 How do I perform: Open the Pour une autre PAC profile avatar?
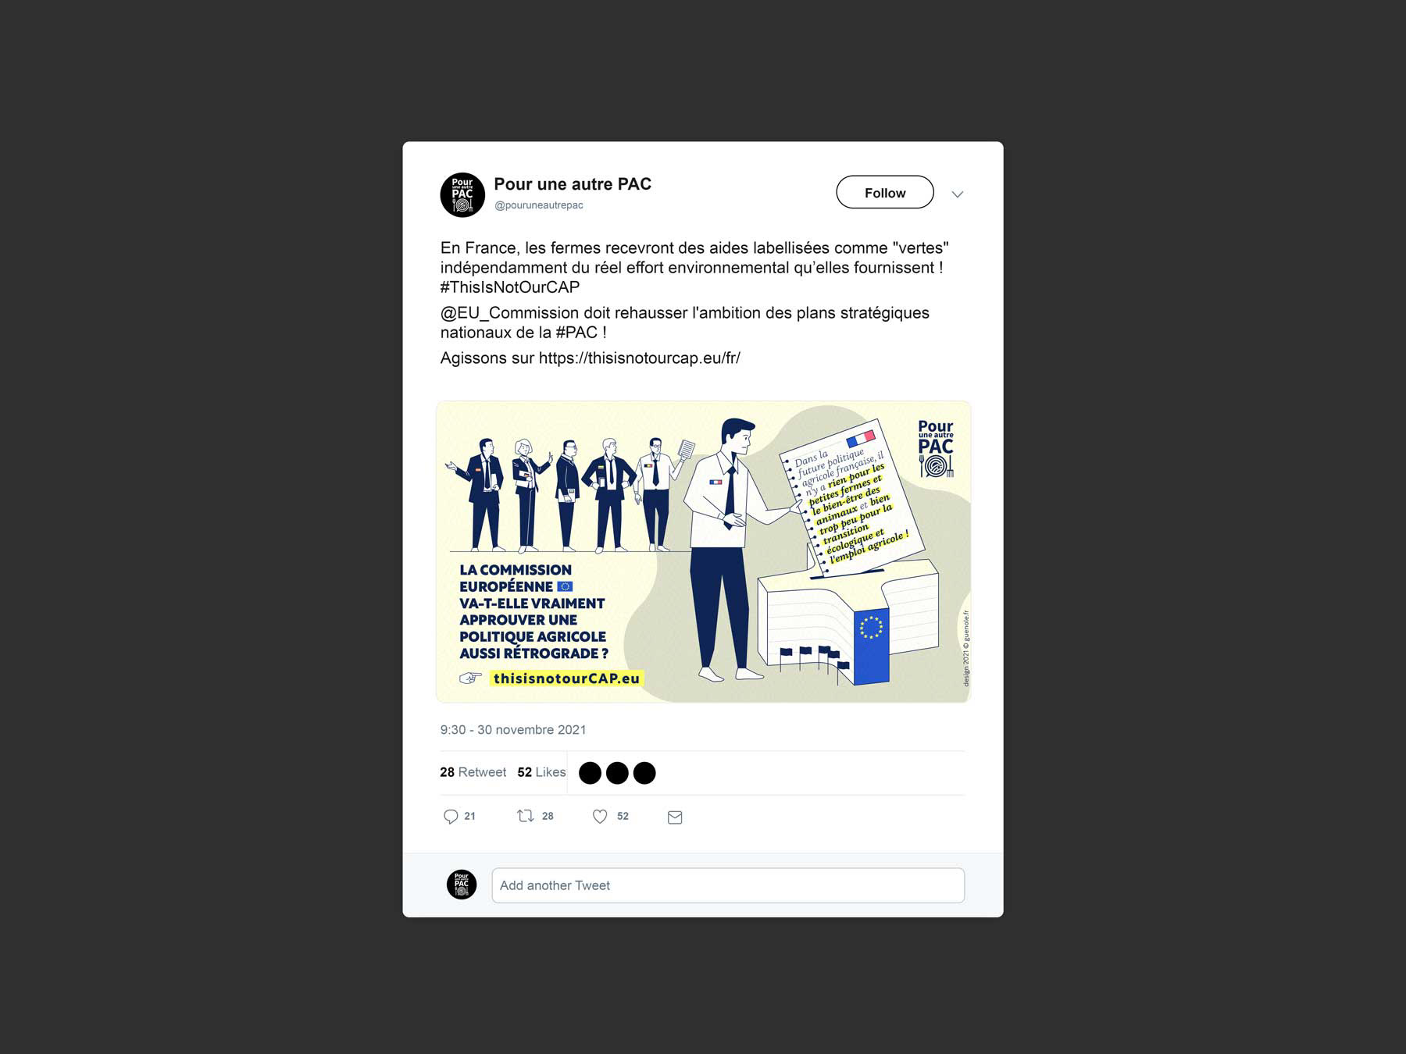462,194
